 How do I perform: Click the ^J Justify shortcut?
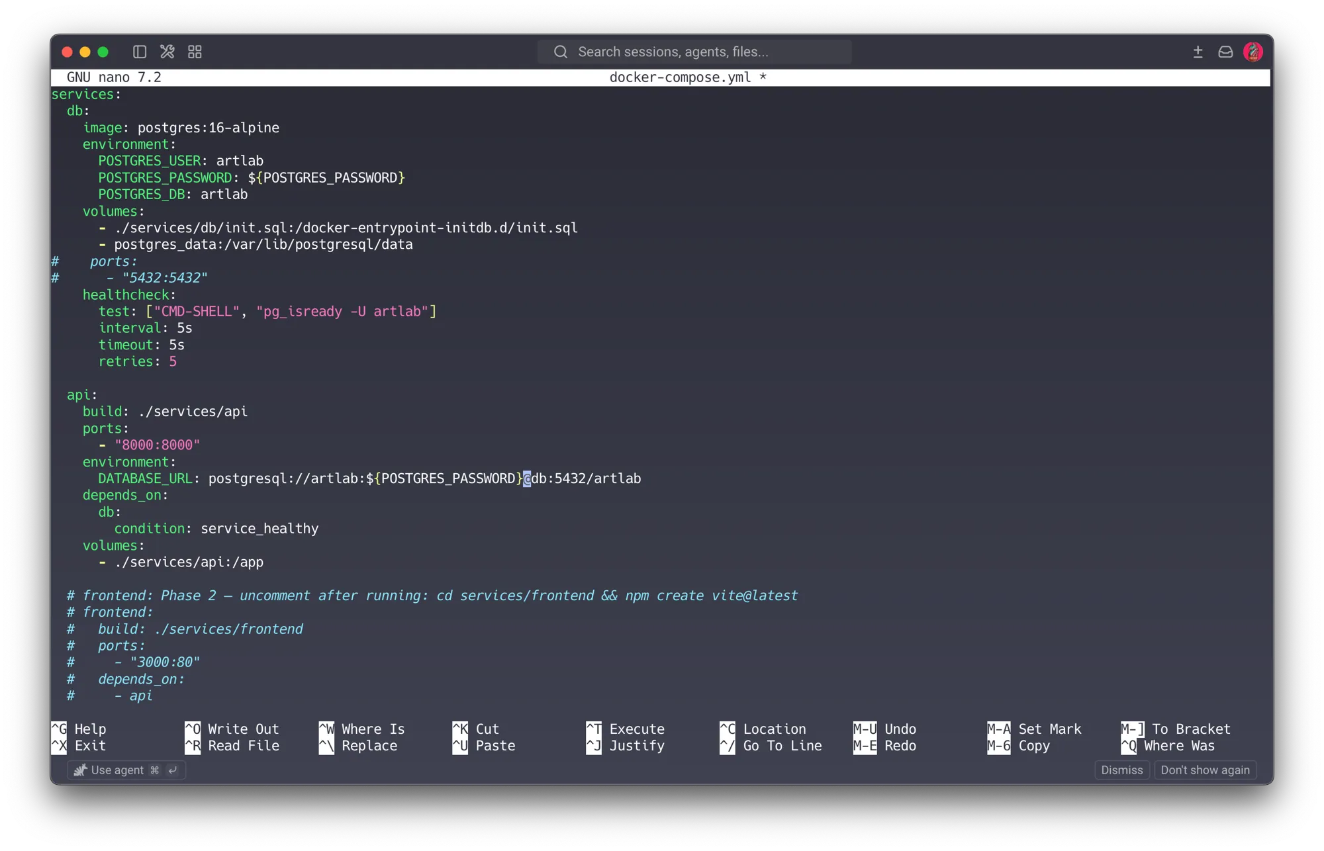pos(626,746)
